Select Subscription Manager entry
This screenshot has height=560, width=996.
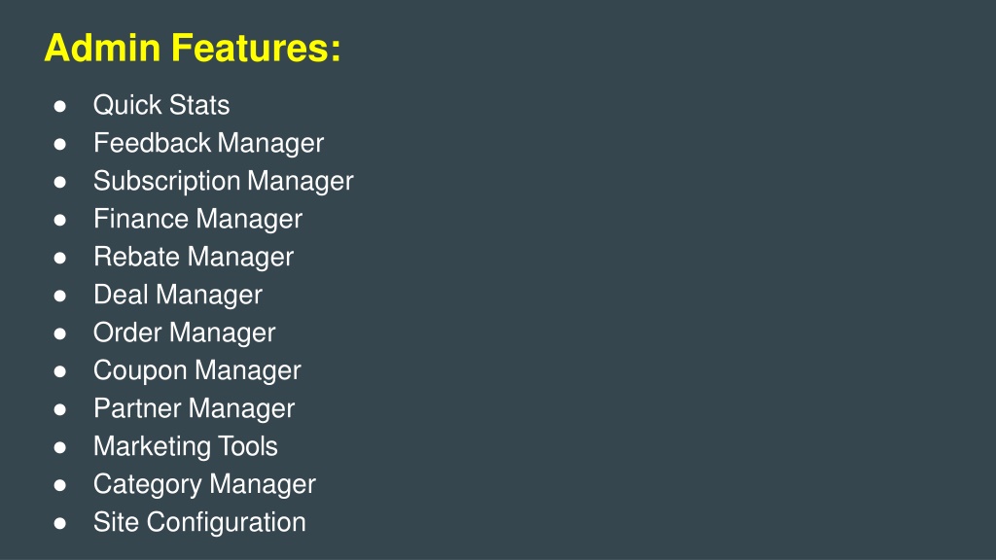(223, 182)
